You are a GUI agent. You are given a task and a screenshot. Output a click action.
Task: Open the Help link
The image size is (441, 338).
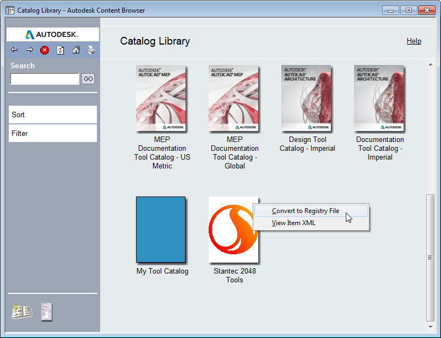click(413, 41)
